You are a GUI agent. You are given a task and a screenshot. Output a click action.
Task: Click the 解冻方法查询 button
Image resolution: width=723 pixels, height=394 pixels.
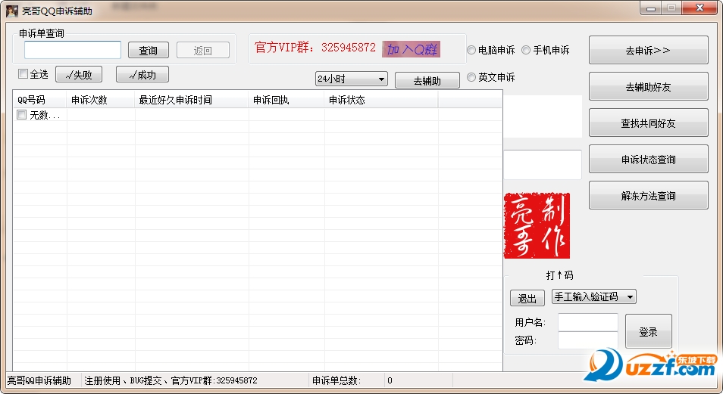[x=648, y=196]
